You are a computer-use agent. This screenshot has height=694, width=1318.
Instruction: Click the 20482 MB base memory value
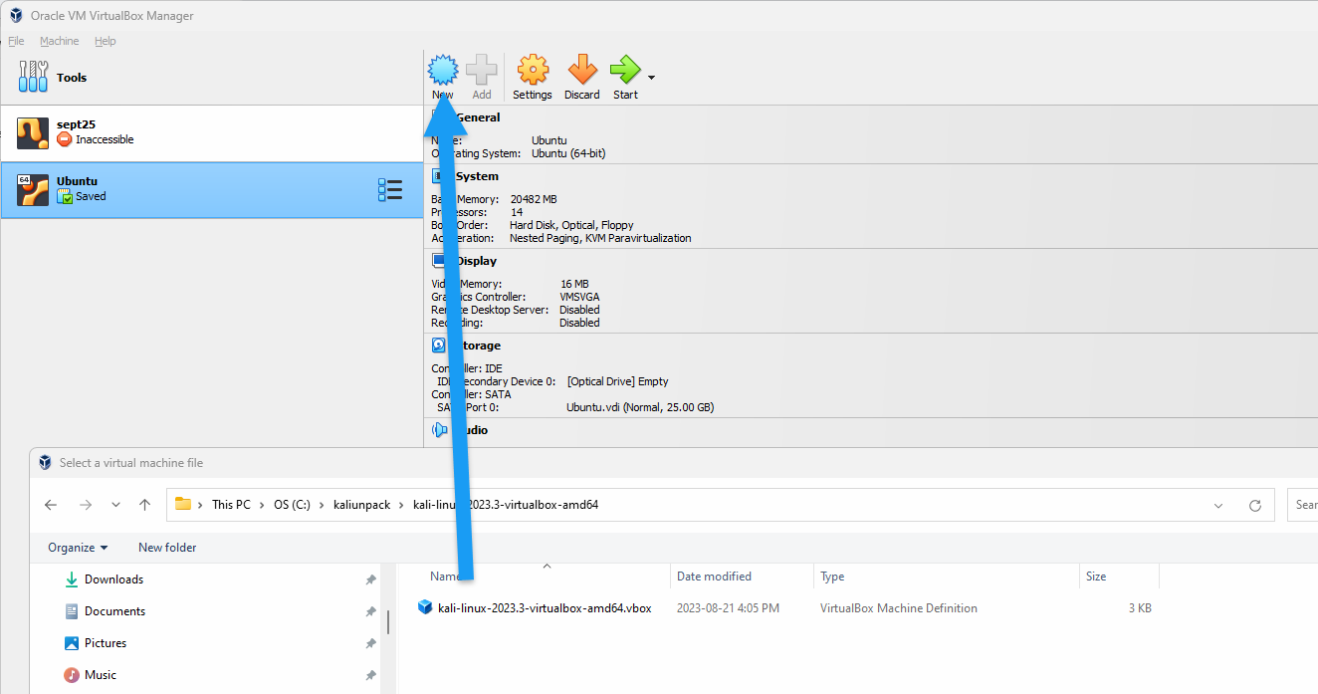[534, 199]
